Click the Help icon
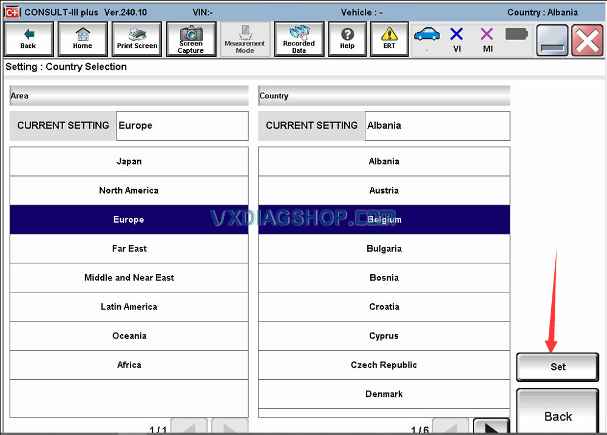The width and height of the screenshot is (607, 435). click(x=347, y=39)
